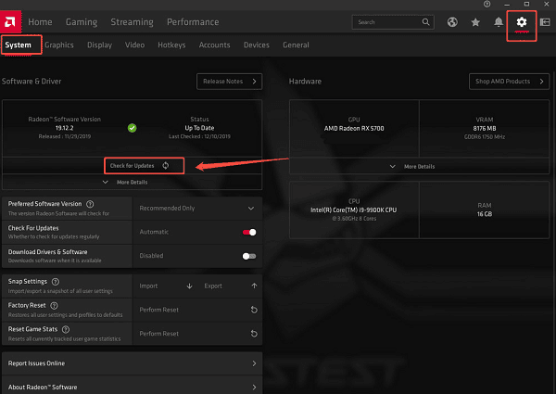Open the Release Notes button
The image size is (556, 394).
pos(229,82)
